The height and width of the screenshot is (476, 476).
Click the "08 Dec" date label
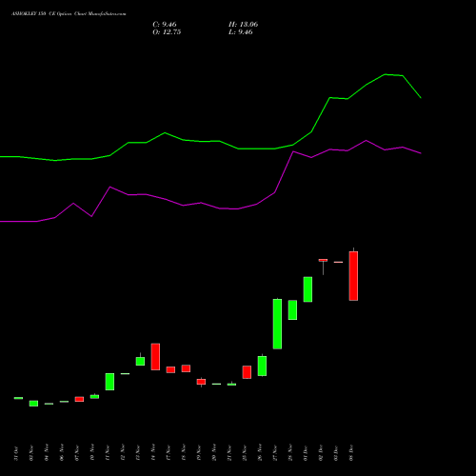pos(351,453)
